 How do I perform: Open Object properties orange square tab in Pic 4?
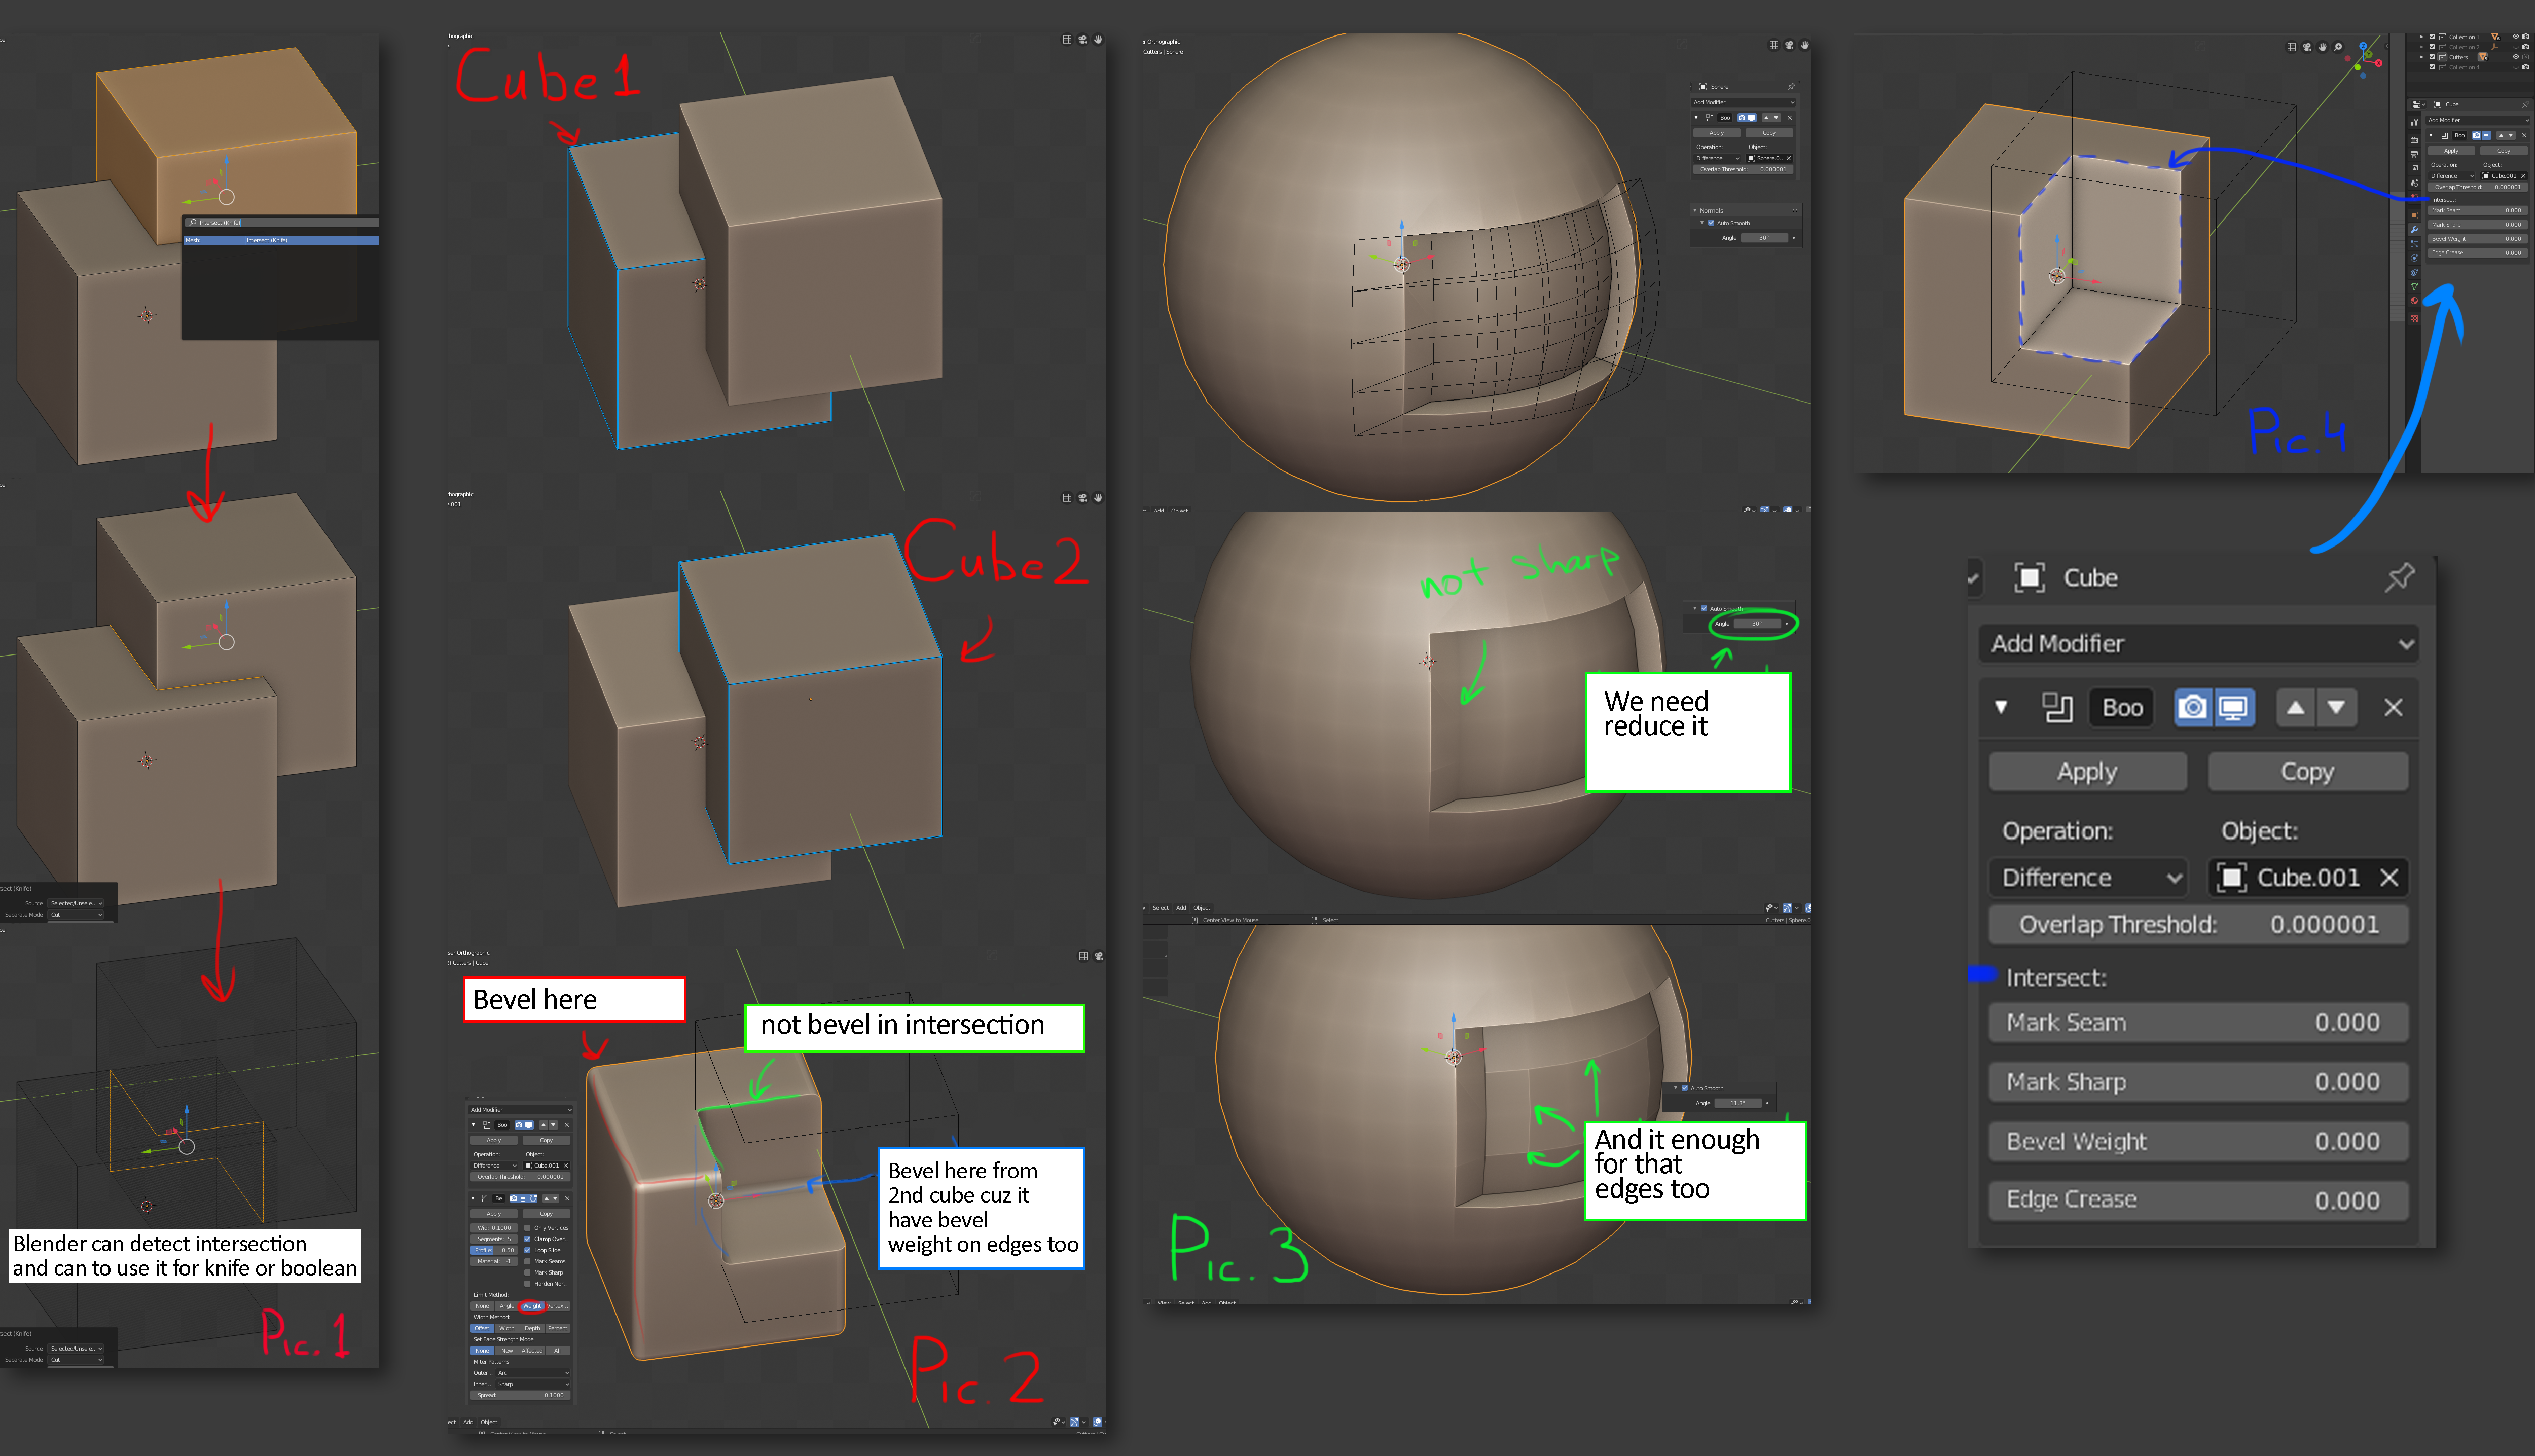coord(2414,216)
